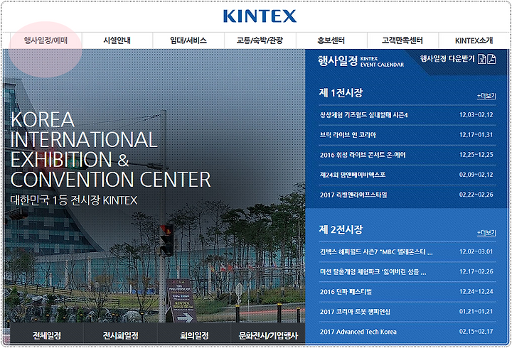Select the 전체일정 tab
This screenshot has height=348, width=512.
point(47,335)
